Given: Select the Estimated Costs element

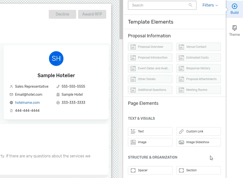Looking at the screenshot, I should [x=198, y=58].
